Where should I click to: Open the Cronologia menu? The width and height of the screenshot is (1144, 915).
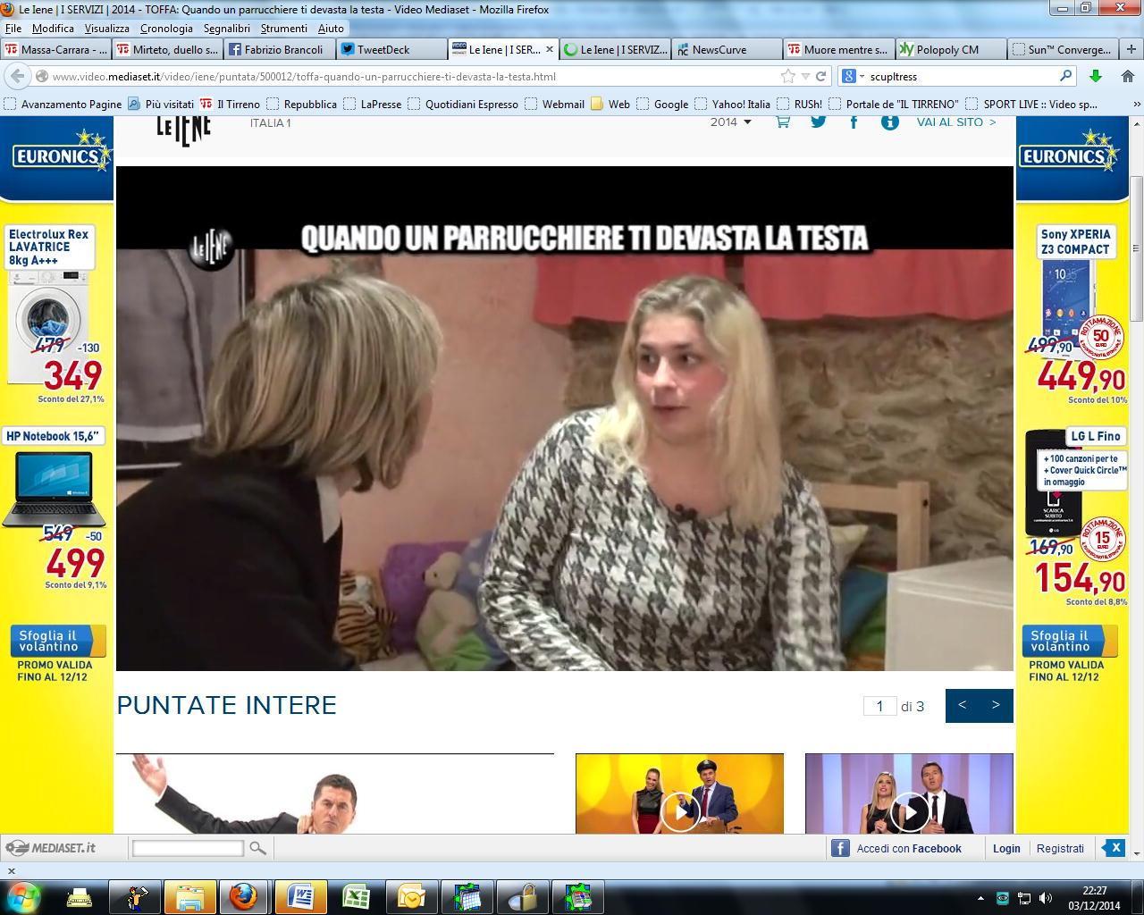tap(166, 29)
